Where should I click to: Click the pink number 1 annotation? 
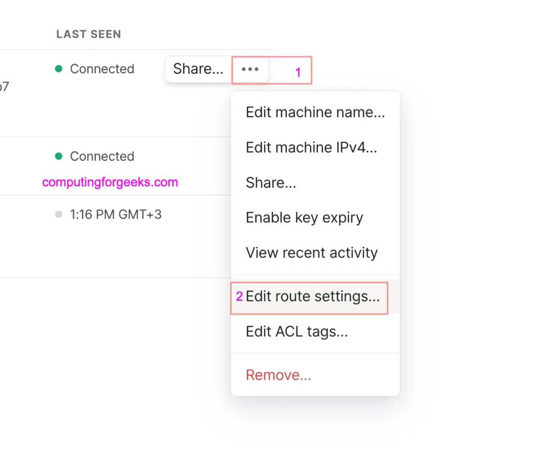click(298, 73)
